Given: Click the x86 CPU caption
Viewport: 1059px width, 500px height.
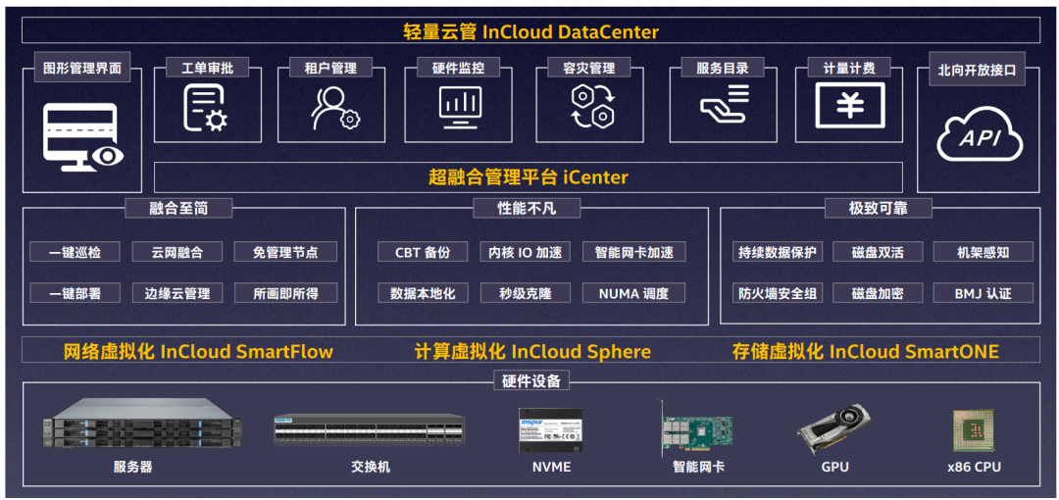Looking at the screenshot, I should 974,467.
